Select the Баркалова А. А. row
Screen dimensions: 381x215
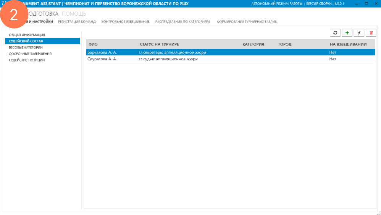click(102, 52)
